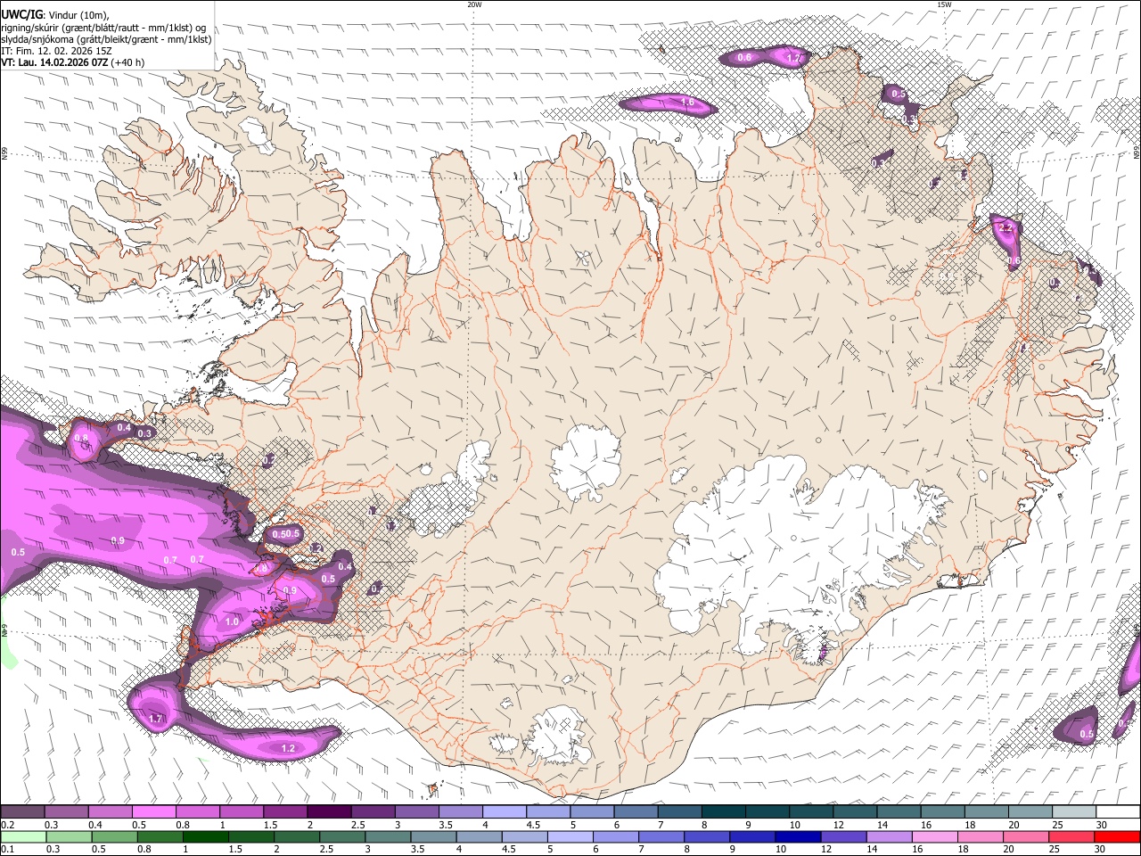Click the '2.2' precipitation value on the east coast

click(x=1006, y=228)
